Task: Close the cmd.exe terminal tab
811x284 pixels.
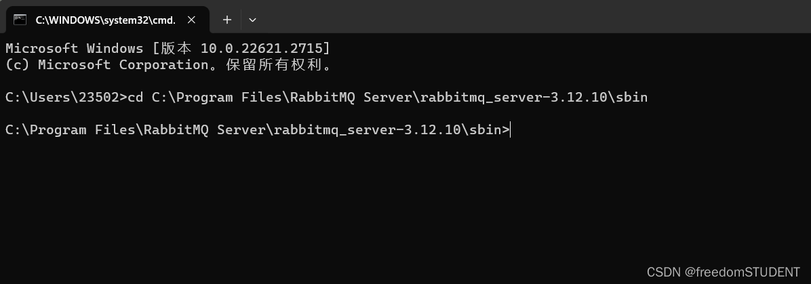Action: (x=191, y=20)
